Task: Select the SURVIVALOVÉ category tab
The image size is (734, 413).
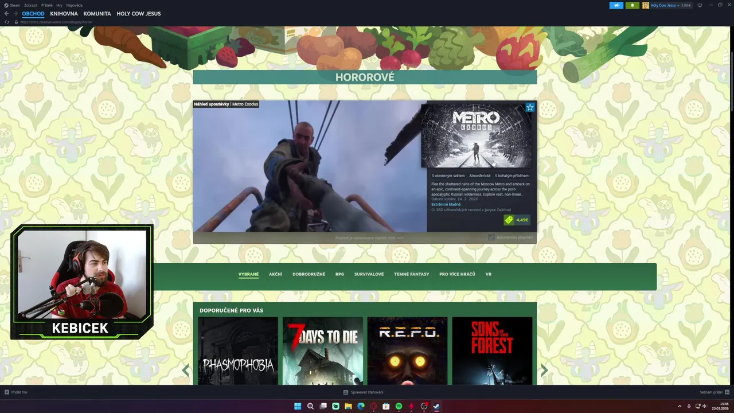Action: tap(369, 274)
